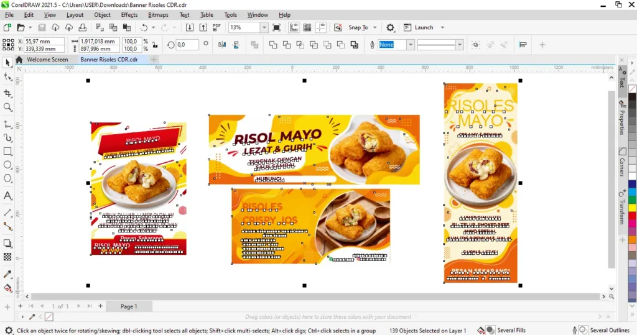Click the Intersect shaping icon
This screenshot has height=335, width=637.
300,45
